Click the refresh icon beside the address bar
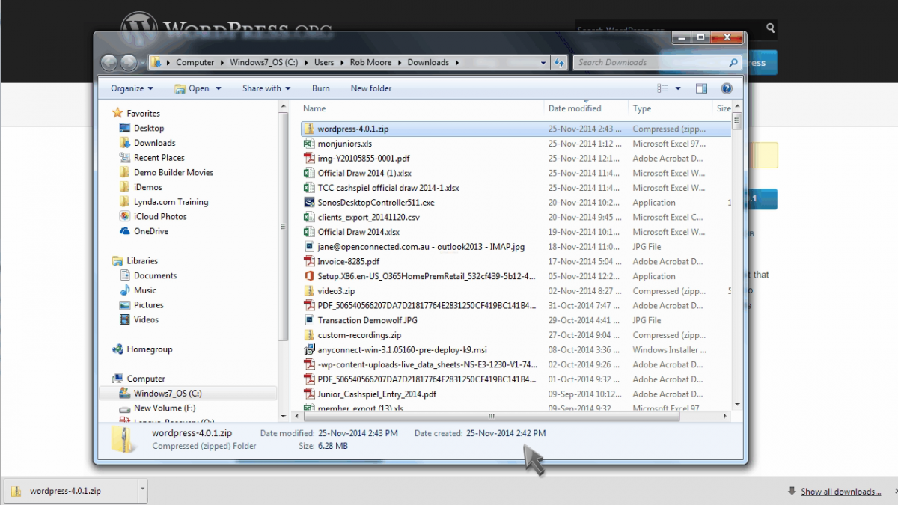 [560, 62]
